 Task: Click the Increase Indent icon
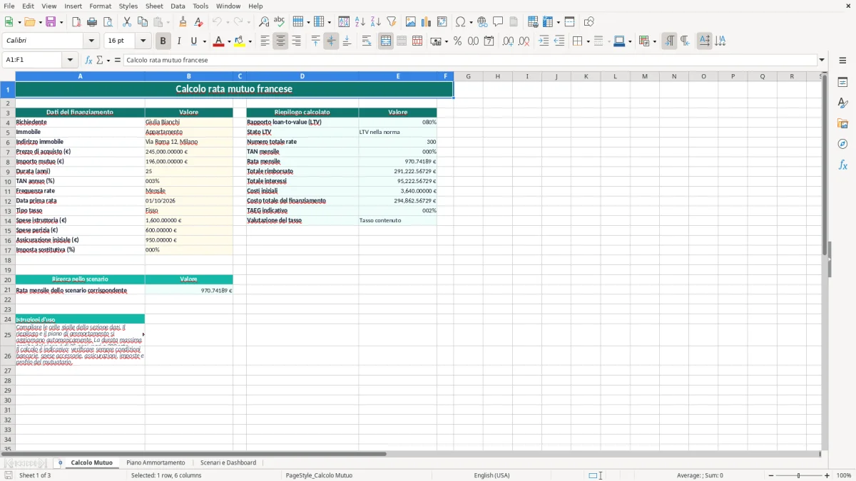click(544, 41)
